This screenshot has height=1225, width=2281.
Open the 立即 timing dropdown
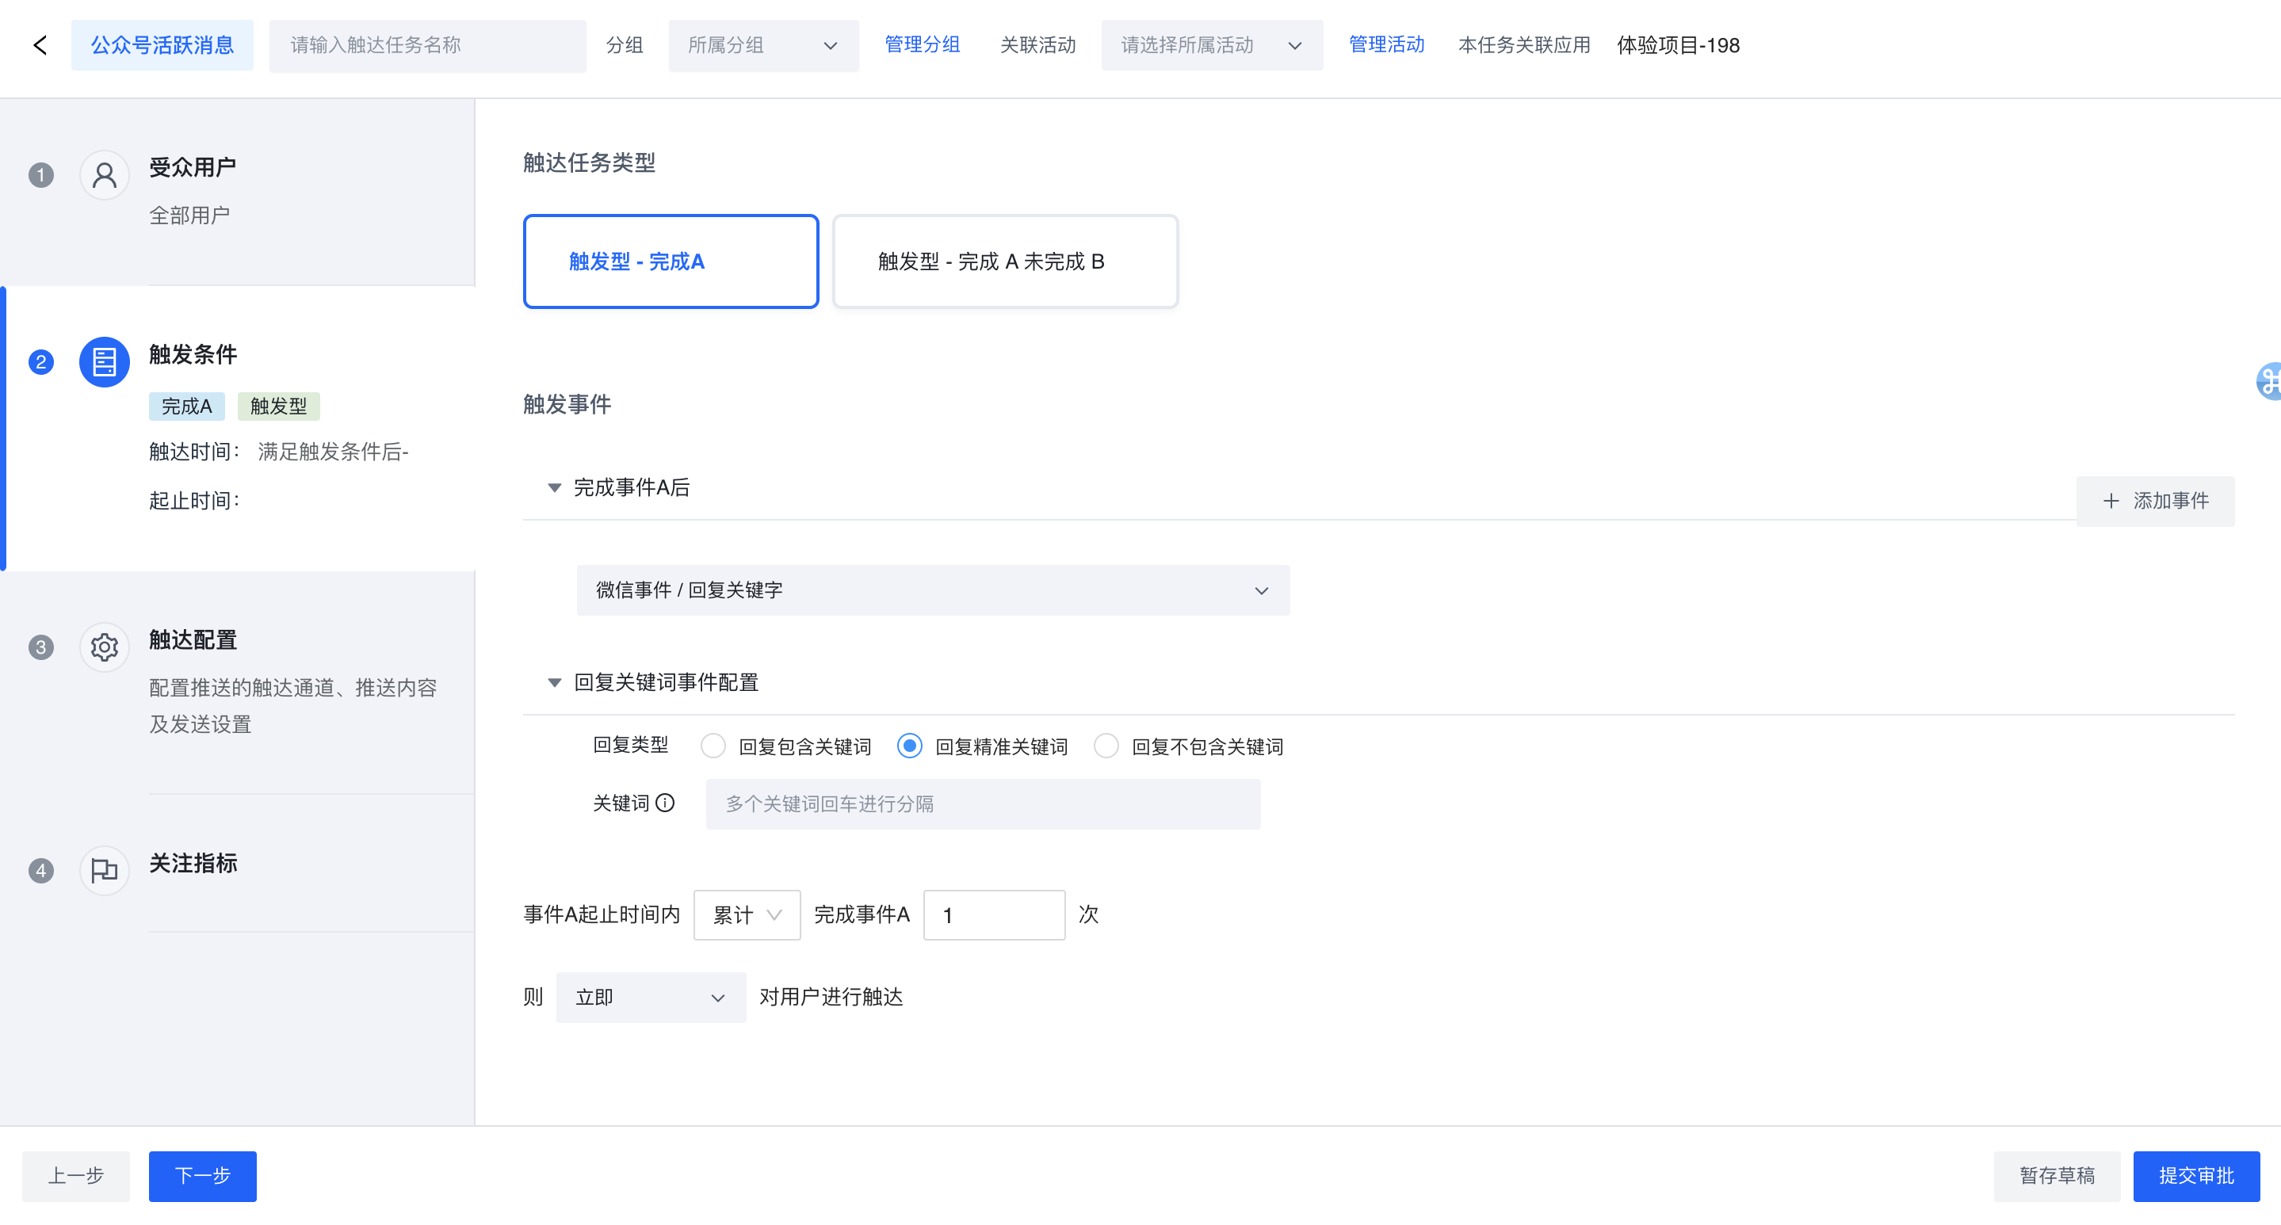coord(650,998)
